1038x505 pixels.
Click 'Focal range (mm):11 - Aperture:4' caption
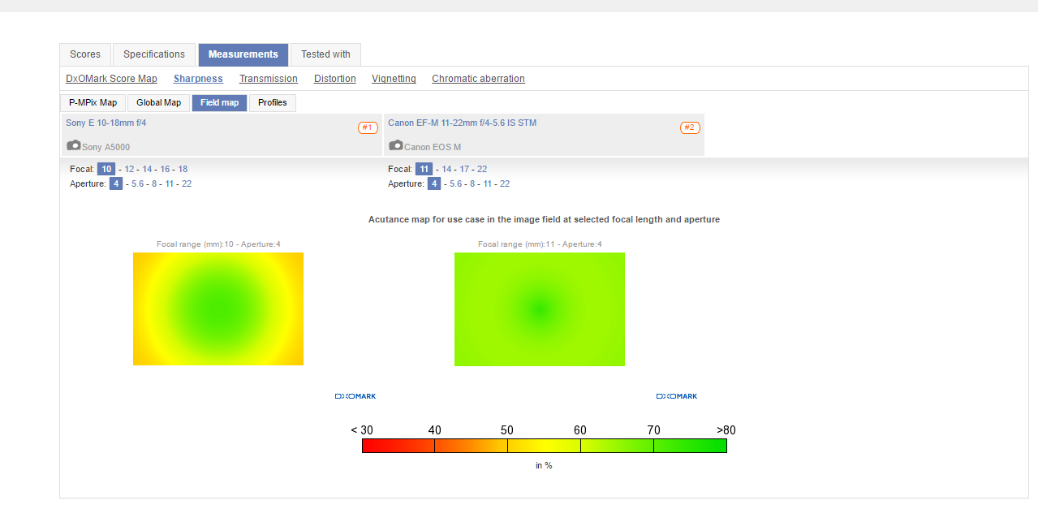(540, 244)
